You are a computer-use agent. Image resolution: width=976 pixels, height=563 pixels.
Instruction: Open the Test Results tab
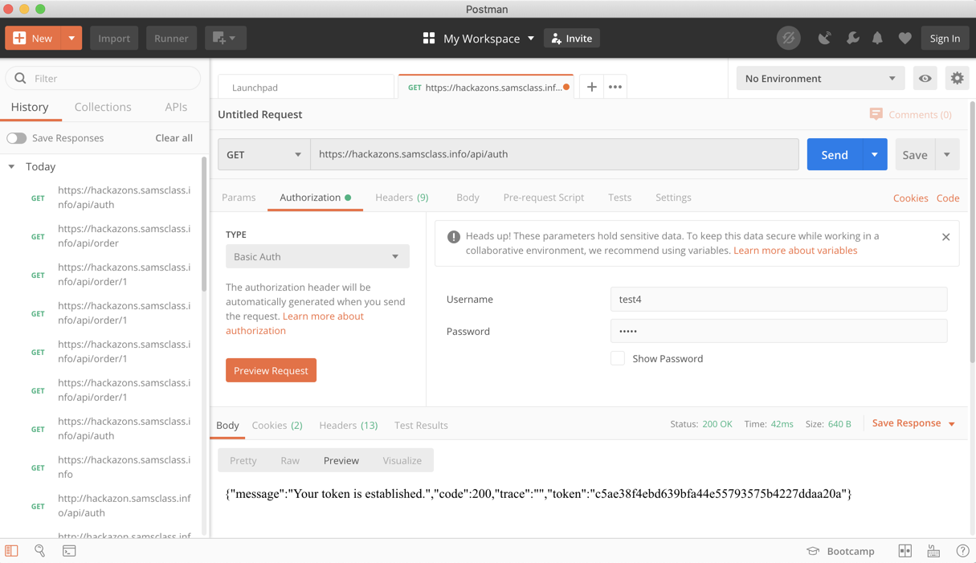pyautogui.click(x=421, y=425)
